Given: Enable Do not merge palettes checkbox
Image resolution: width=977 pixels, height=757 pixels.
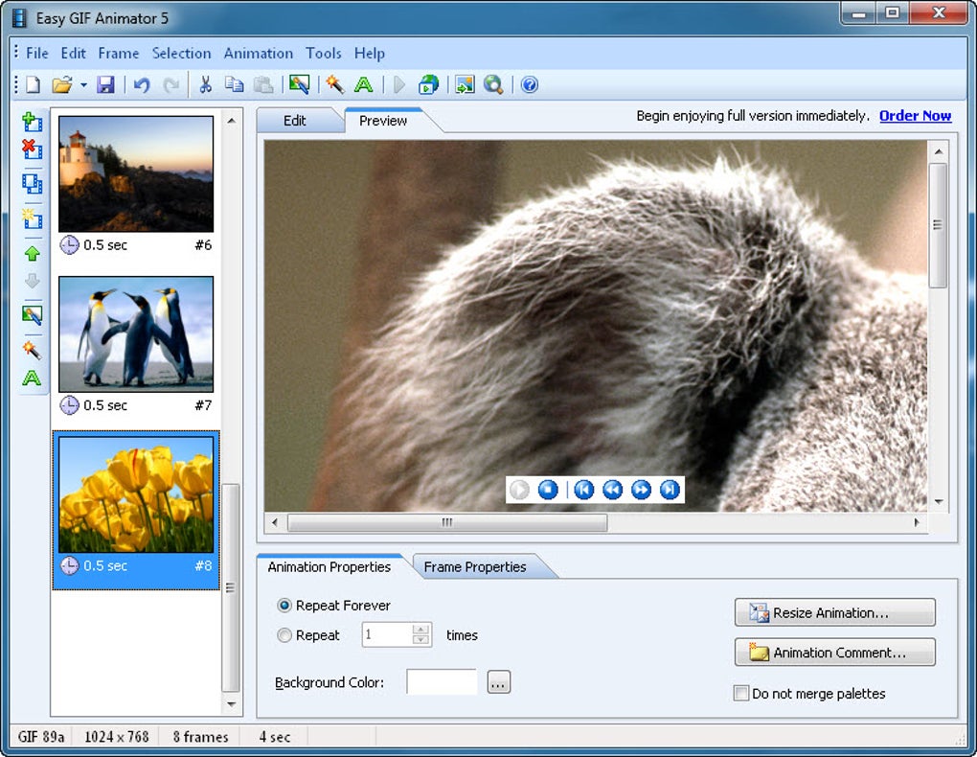Looking at the screenshot, I should point(740,694).
